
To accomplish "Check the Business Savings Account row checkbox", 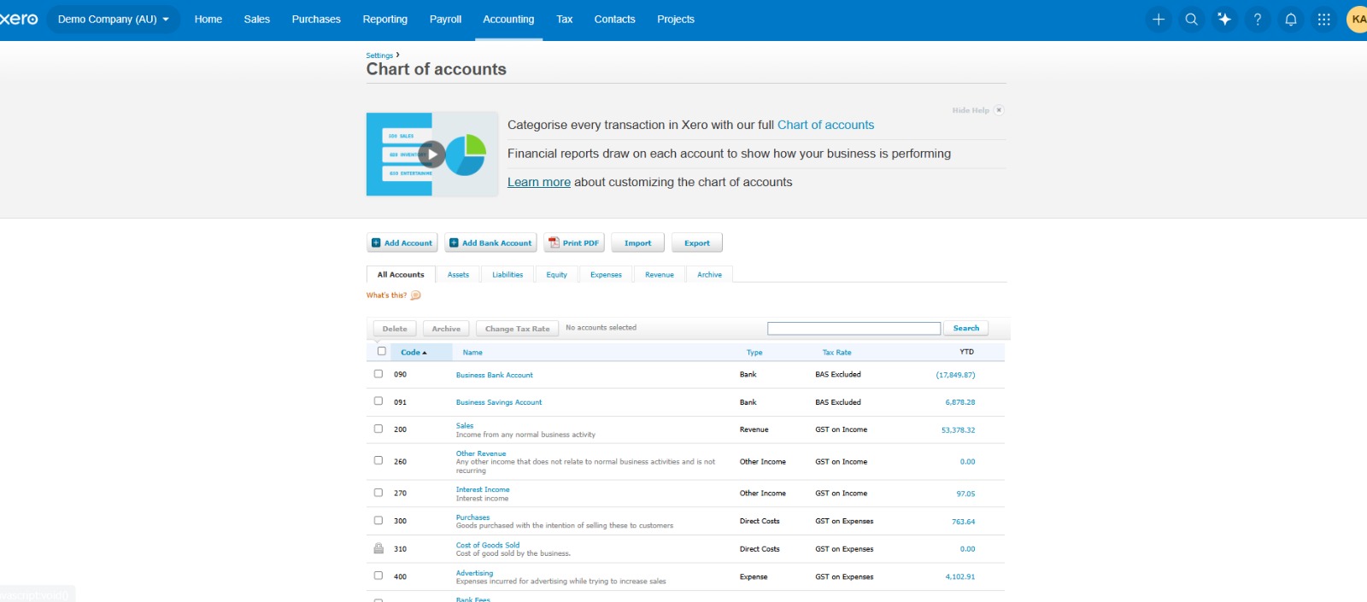I will click(378, 401).
